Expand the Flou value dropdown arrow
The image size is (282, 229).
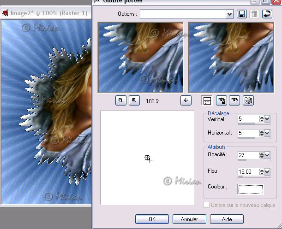click(268, 172)
